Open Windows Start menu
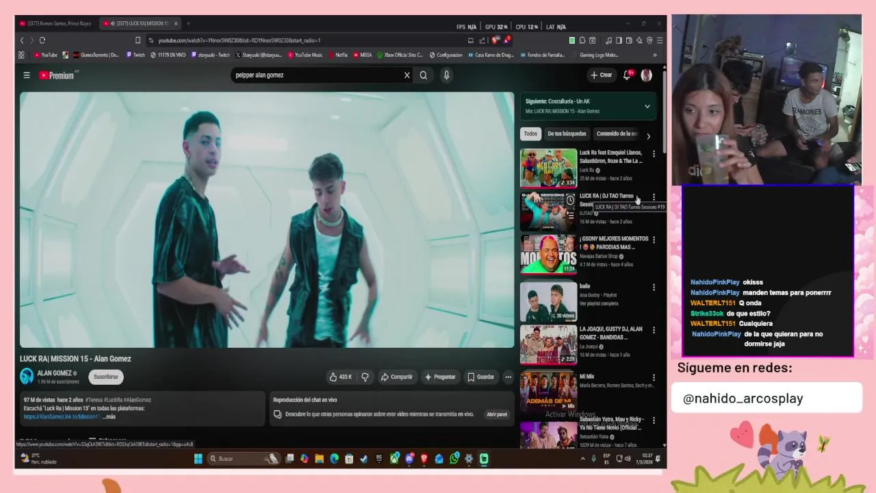 pos(198,459)
